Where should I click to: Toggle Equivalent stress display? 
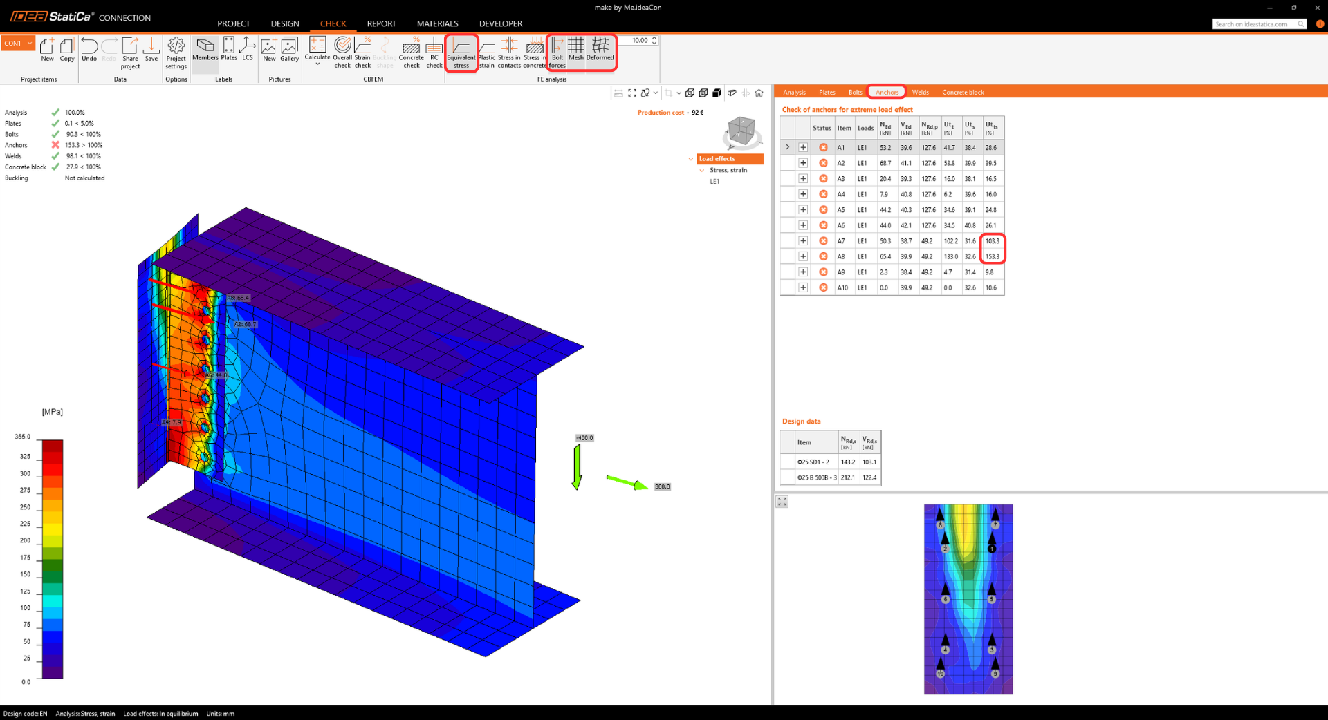pos(461,53)
